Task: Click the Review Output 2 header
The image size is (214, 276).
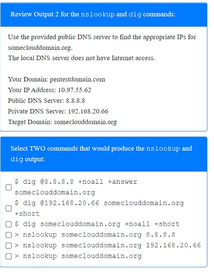Action: pyautogui.click(x=93, y=14)
